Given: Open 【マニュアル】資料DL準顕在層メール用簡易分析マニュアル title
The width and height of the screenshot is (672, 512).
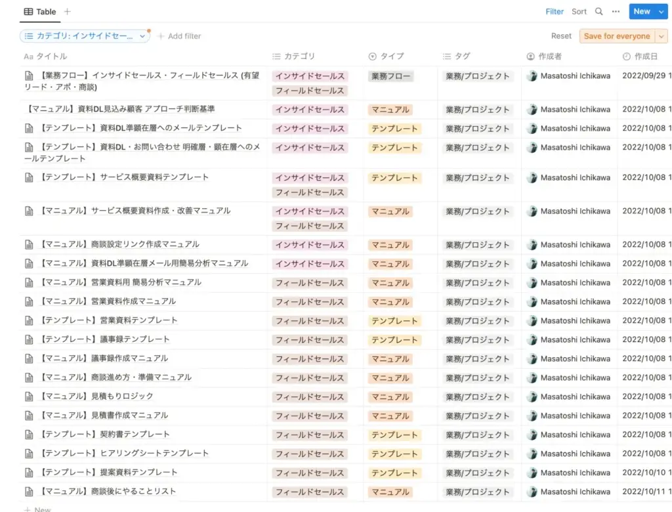Looking at the screenshot, I should (x=144, y=263).
